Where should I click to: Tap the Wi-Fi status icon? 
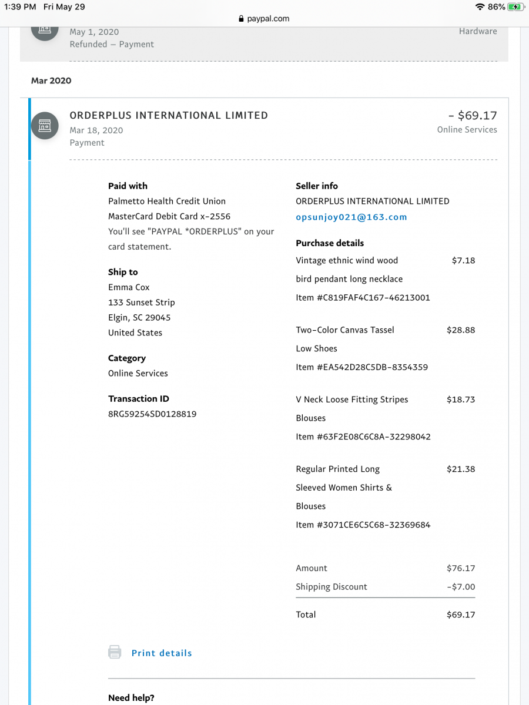(480, 6)
